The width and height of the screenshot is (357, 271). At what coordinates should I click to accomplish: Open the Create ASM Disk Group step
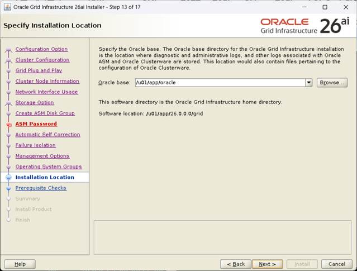[x=45, y=113]
